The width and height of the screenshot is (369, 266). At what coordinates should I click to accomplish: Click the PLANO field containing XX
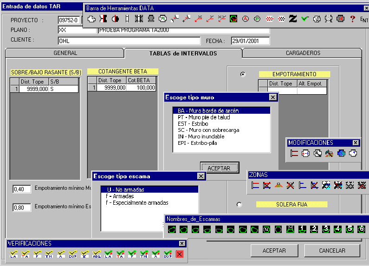[77, 30]
